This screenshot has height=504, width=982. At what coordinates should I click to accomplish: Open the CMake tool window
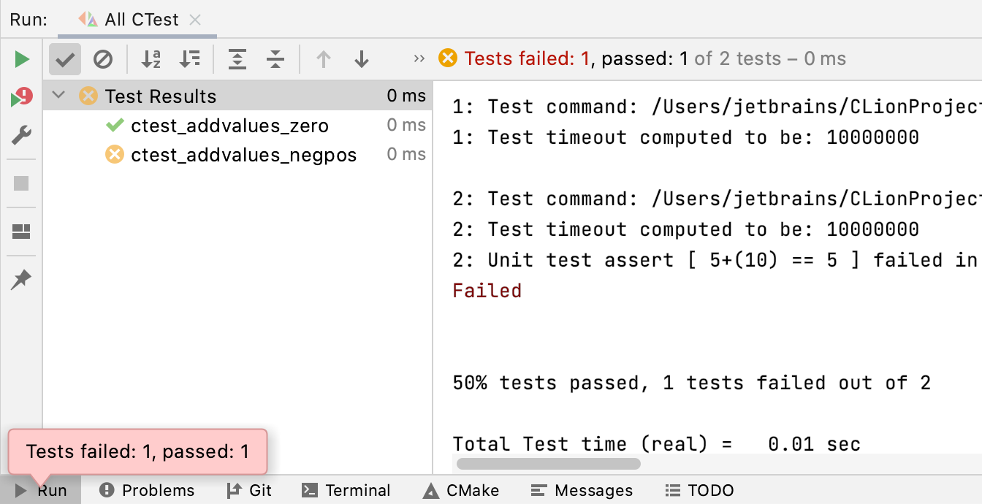tap(460, 490)
